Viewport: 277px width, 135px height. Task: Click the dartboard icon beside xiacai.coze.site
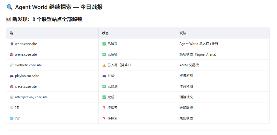12,86
